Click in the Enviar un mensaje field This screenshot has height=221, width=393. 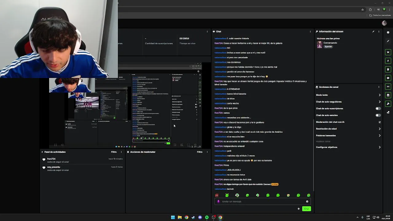(x=263, y=201)
